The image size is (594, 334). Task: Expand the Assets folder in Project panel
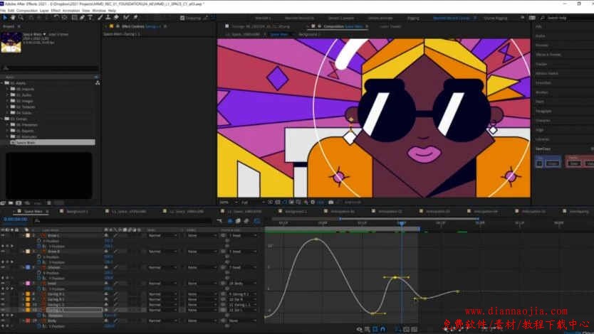3,82
